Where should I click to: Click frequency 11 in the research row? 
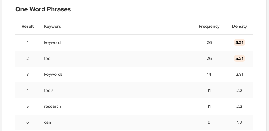tap(209, 107)
